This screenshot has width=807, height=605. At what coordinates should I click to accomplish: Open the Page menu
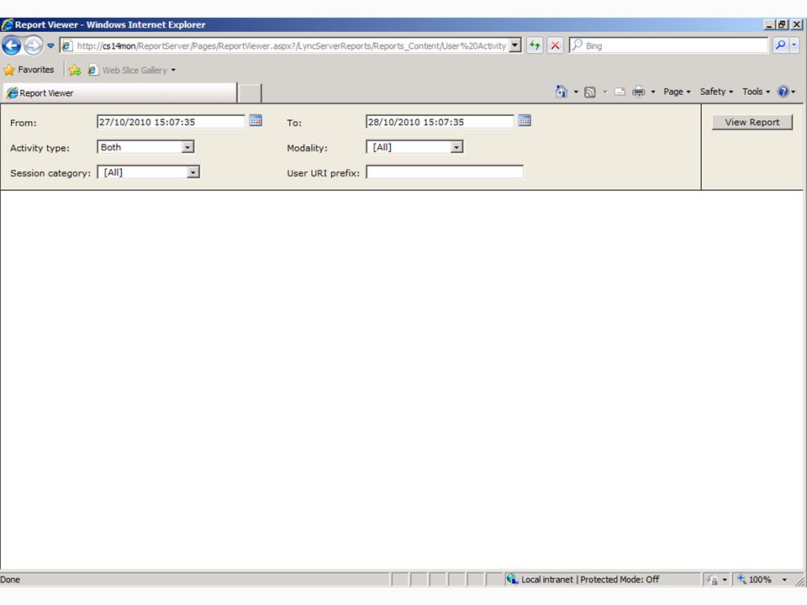pyautogui.click(x=677, y=92)
